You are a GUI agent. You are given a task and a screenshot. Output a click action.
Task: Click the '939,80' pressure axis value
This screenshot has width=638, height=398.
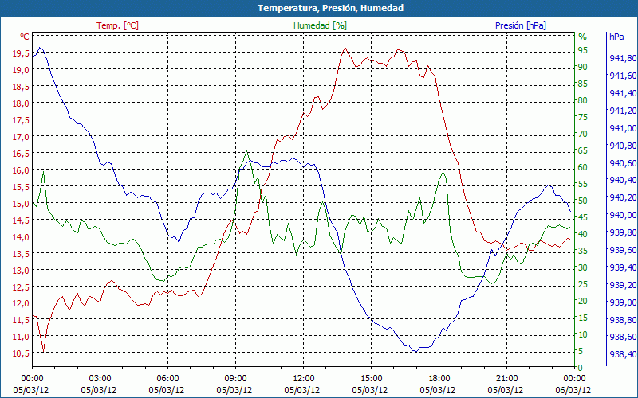623,232
